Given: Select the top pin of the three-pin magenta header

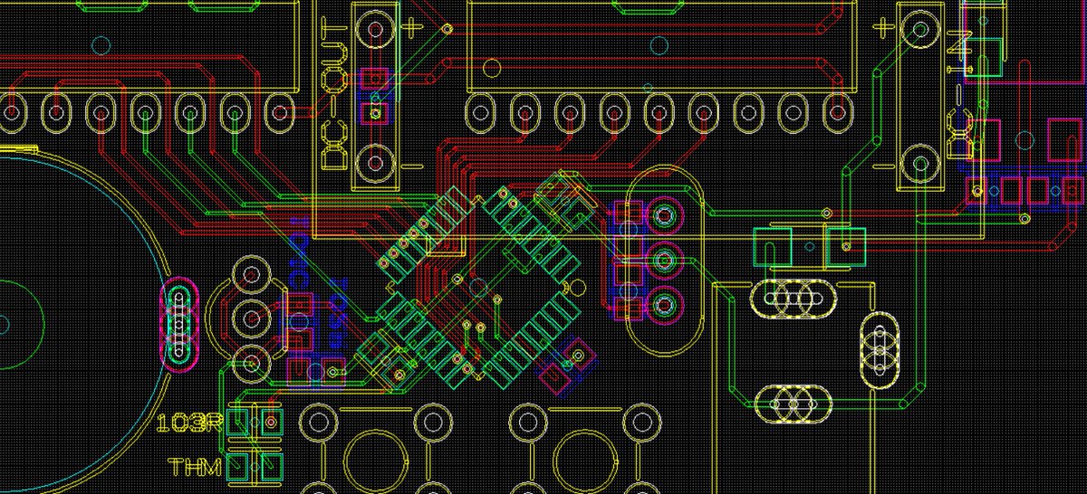Looking at the screenshot, I should [x=666, y=216].
